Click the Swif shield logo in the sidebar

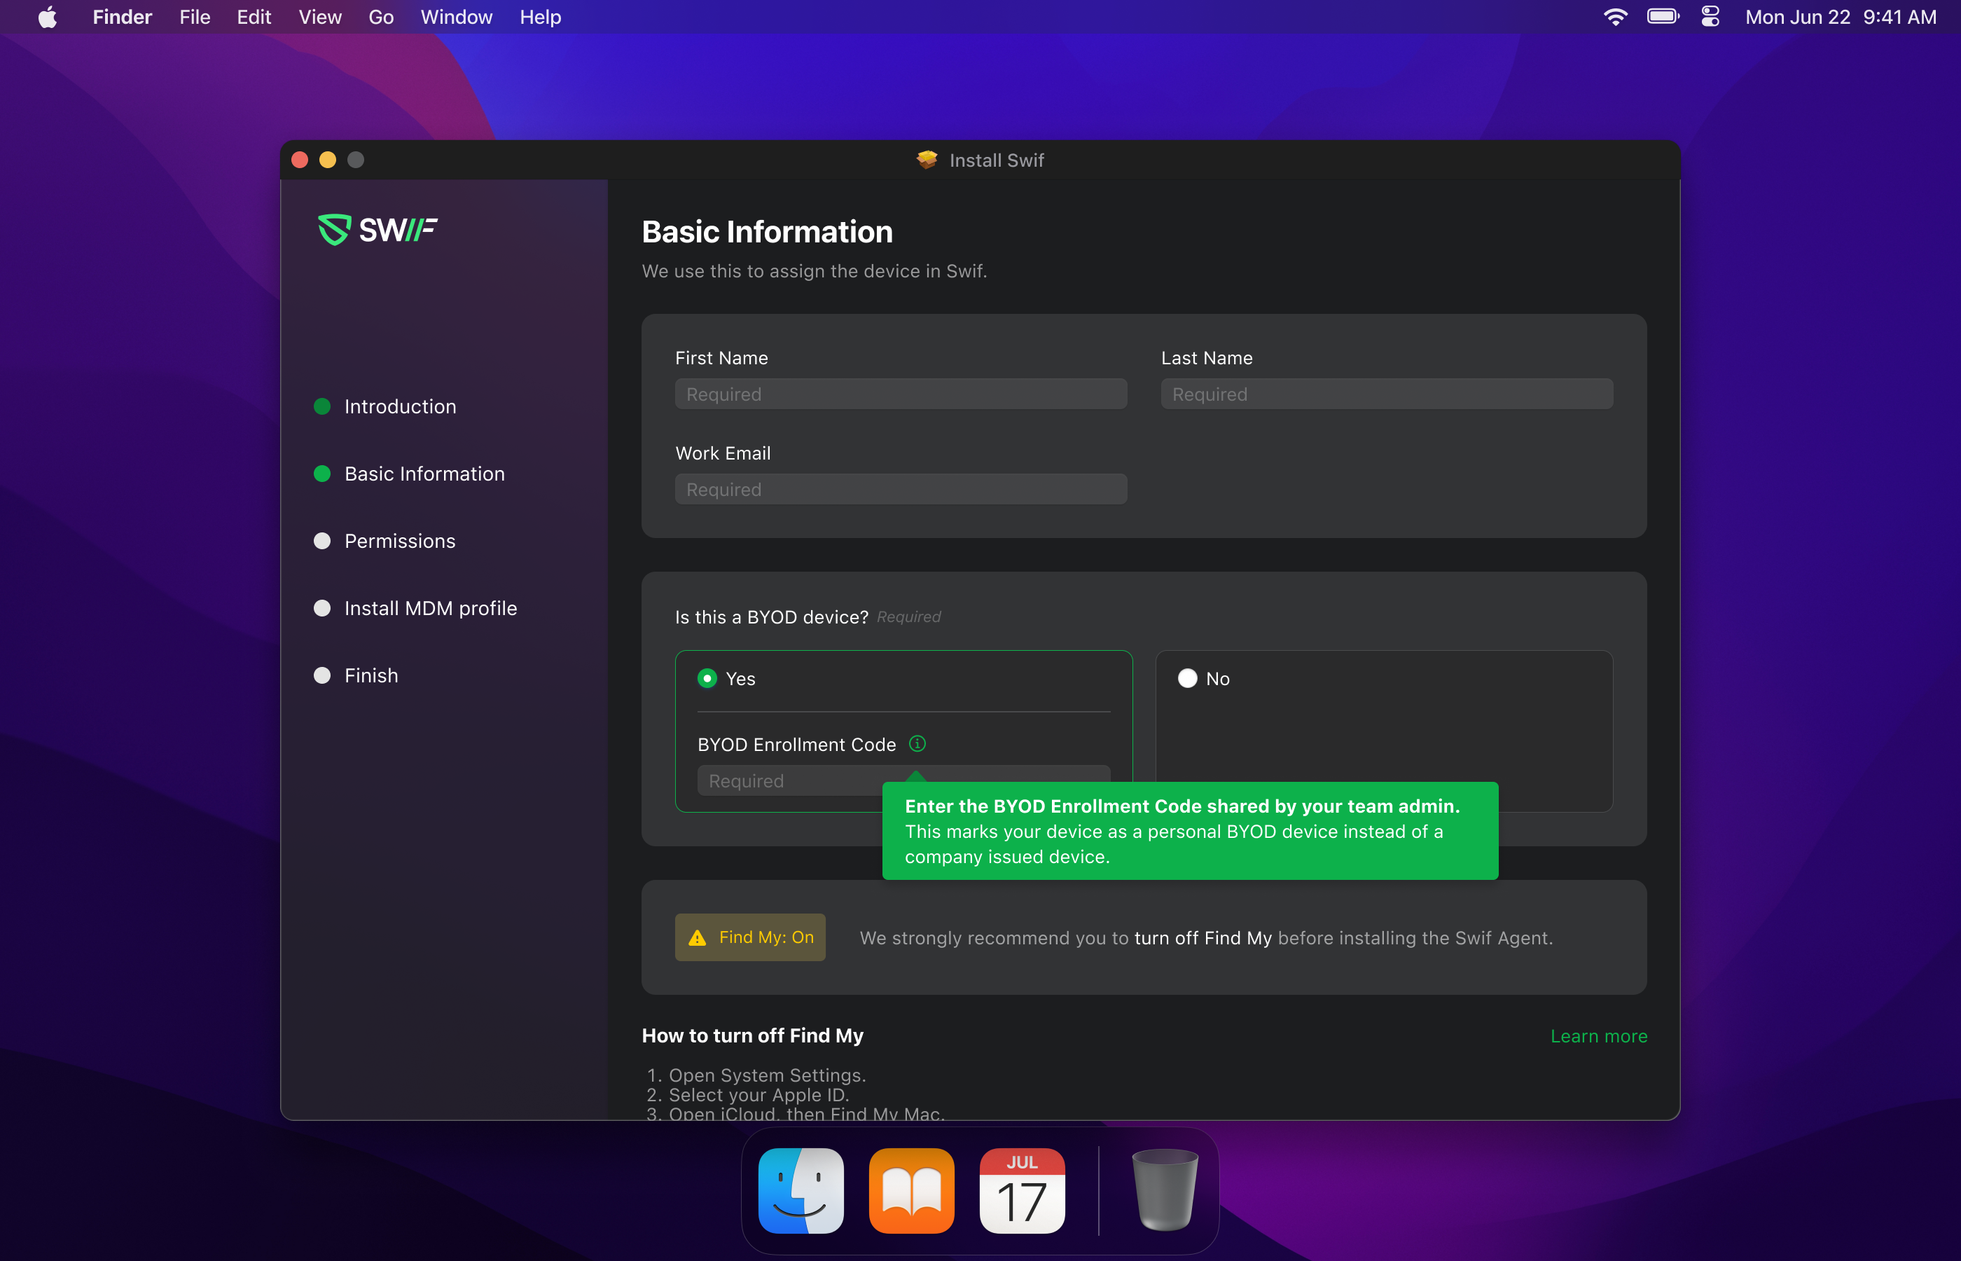[x=334, y=230]
